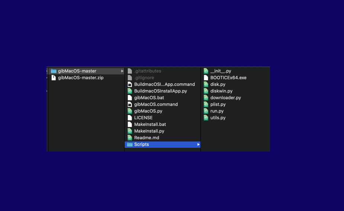Select run.py file name

click(217, 111)
